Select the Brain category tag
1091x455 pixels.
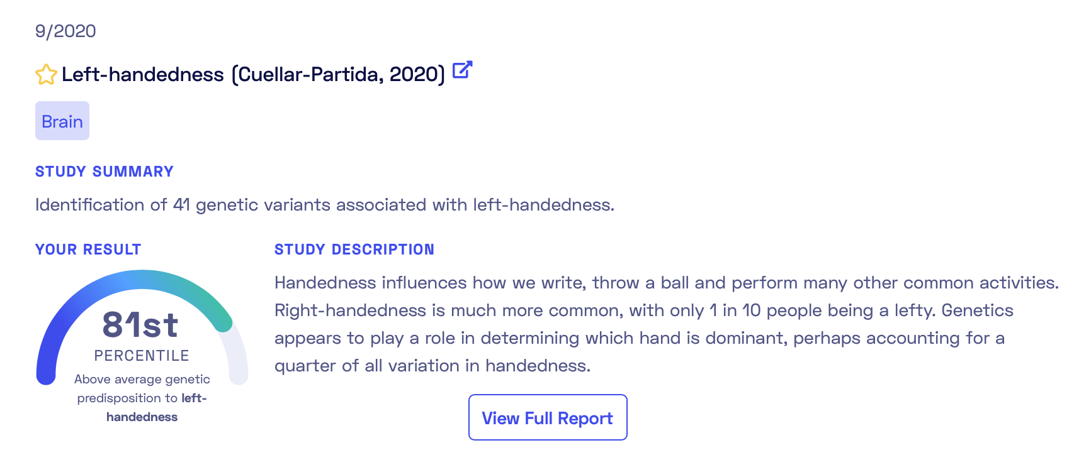click(x=62, y=121)
